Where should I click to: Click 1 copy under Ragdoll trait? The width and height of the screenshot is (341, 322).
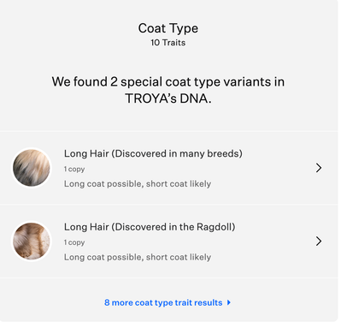point(74,242)
